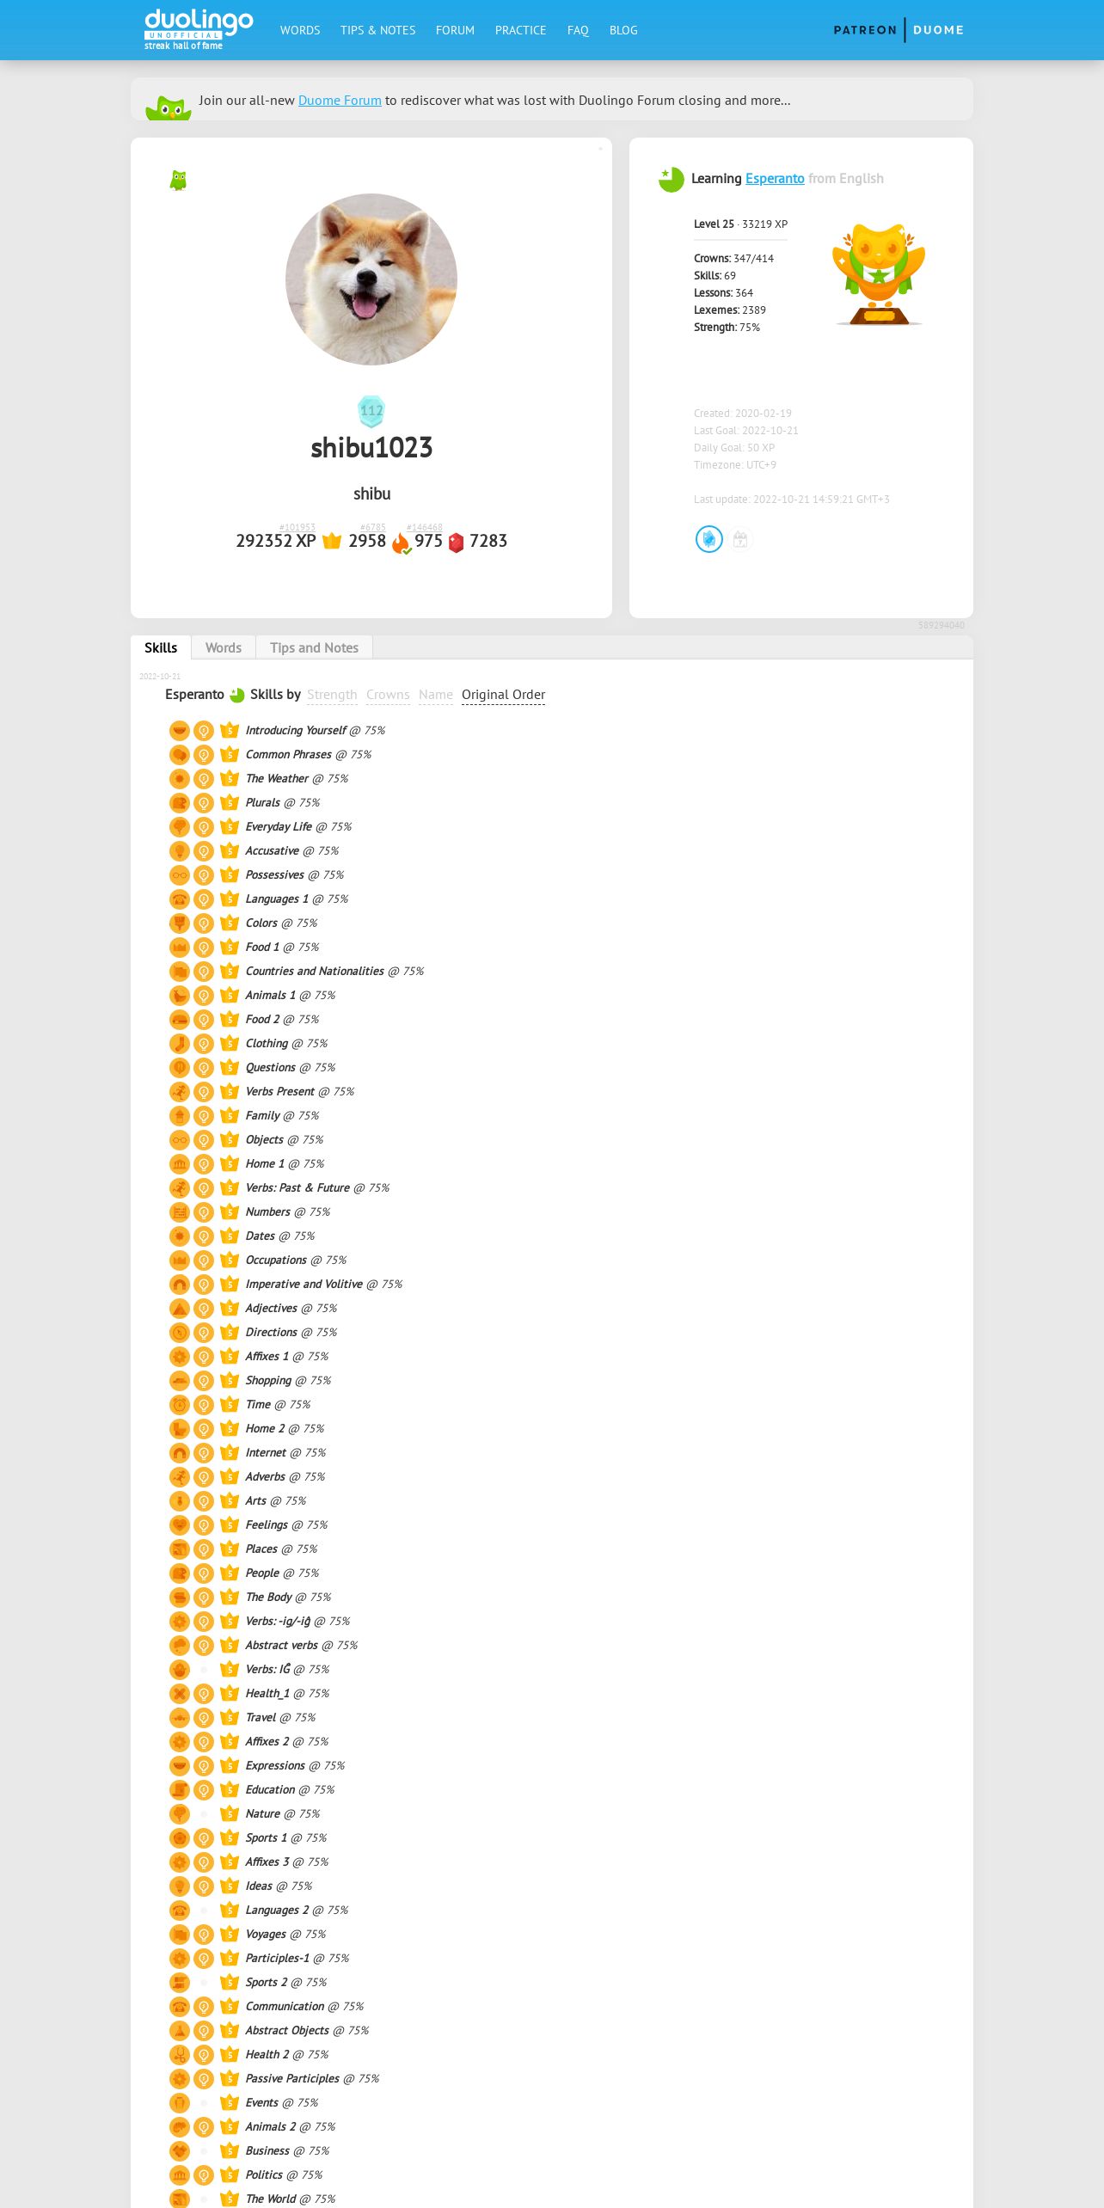Sort skills by Crowns
The height and width of the screenshot is (2208, 1104).
[x=388, y=695]
